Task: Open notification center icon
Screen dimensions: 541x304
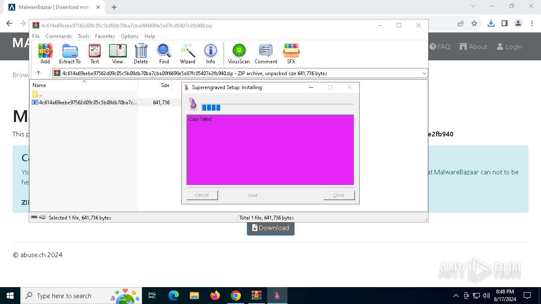Action: pyautogui.click(x=527, y=296)
